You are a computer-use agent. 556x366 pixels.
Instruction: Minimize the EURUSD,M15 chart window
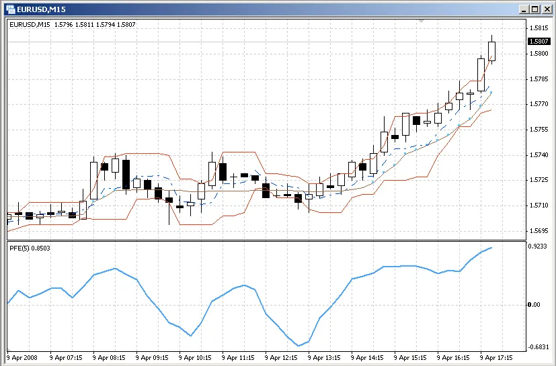[522, 9]
